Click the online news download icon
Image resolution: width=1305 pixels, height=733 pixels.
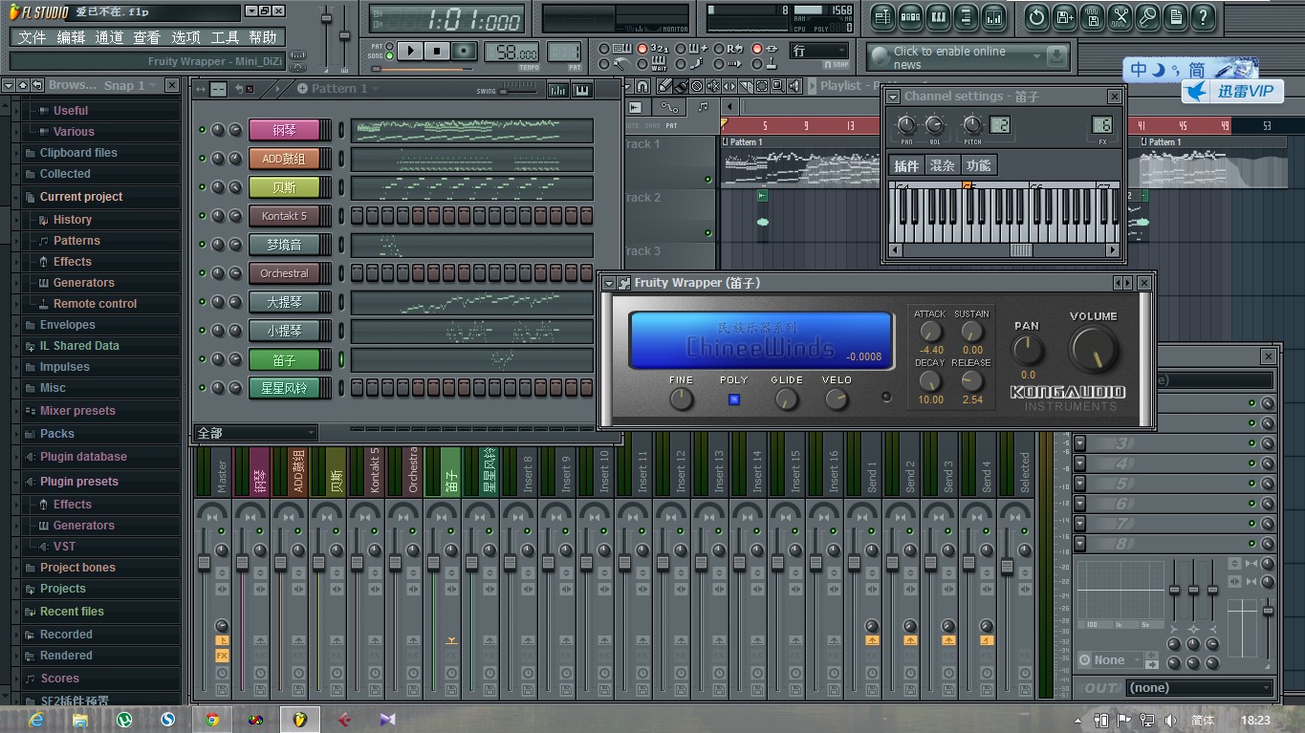click(1055, 57)
